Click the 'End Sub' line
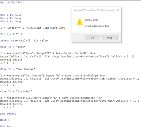 click(x=6, y=127)
